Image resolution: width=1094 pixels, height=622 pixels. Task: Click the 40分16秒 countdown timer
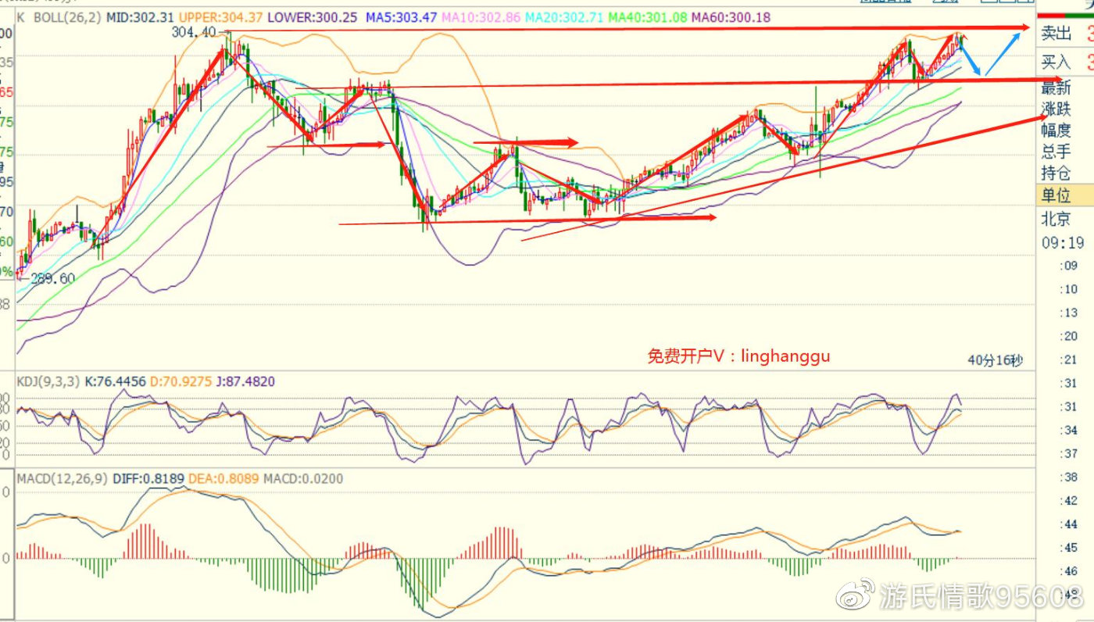(x=995, y=360)
